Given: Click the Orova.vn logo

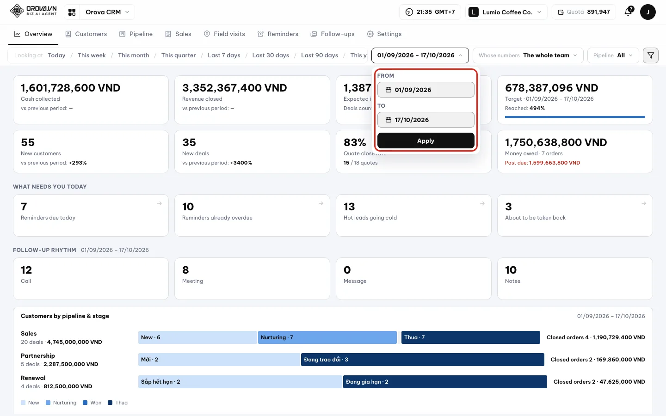Looking at the screenshot, I should (33, 11).
